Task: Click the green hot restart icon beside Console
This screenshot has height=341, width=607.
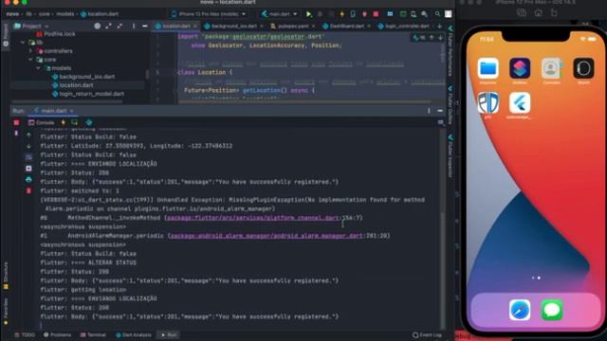Action: point(74,122)
